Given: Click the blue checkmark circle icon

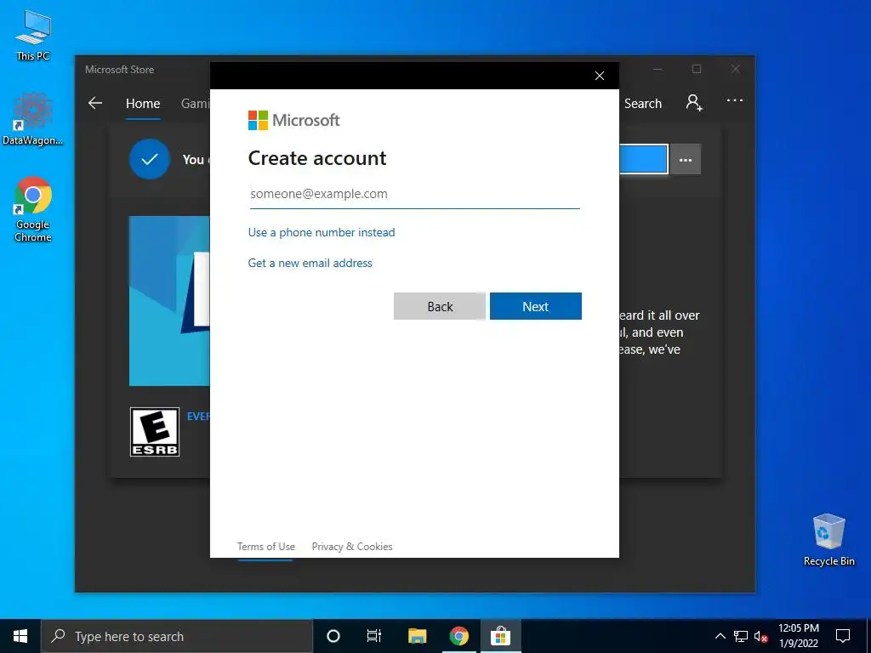Looking at the screenshot, I should coord(150,159).
